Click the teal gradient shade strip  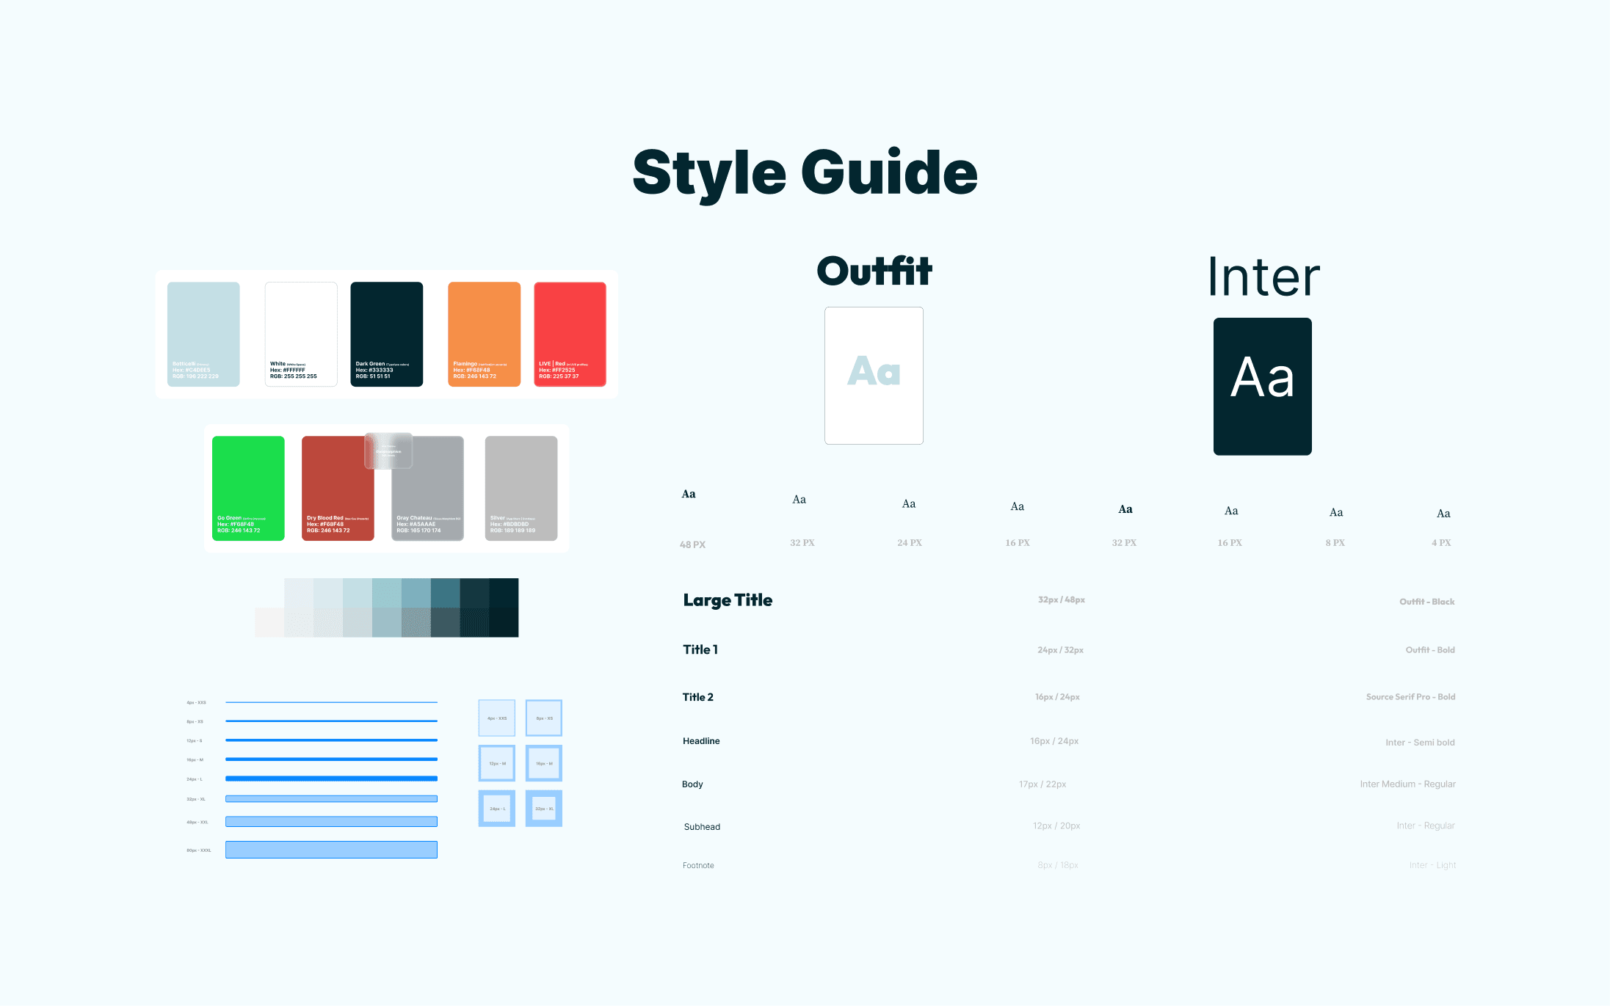[387, 607]
